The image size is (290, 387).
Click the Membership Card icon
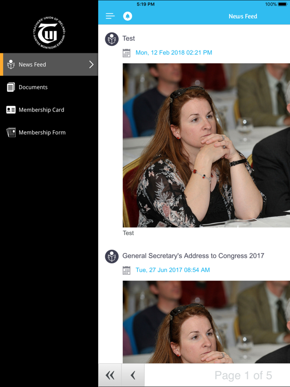pyautogui.click(x=11, y=110)
